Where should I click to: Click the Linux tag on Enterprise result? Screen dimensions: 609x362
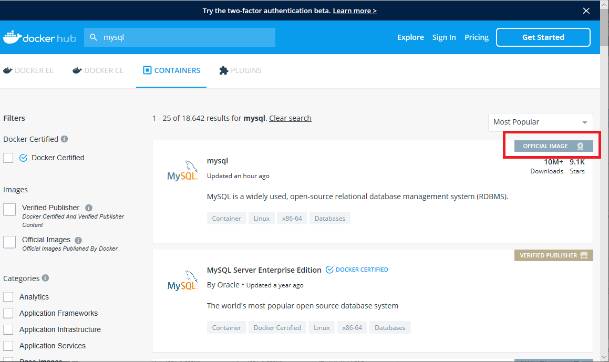click(322, 327)
